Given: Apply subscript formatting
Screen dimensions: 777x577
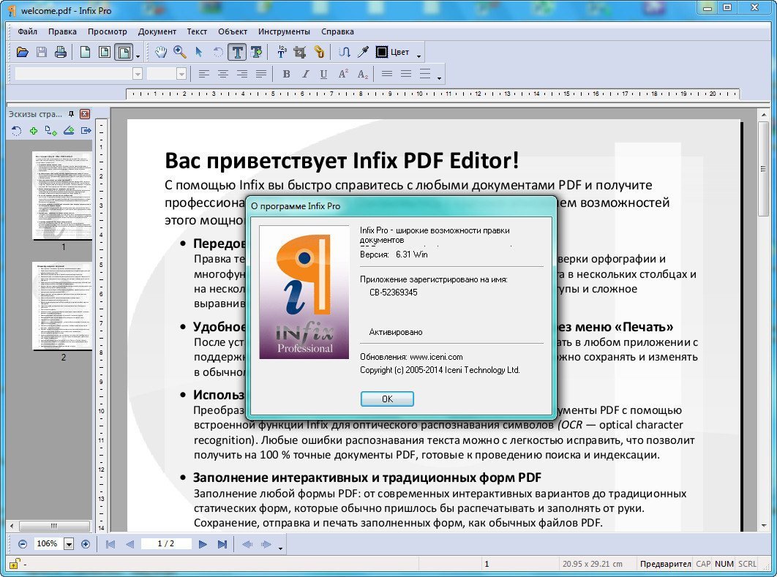Looking at the screenshot, I should click(362, 75).
